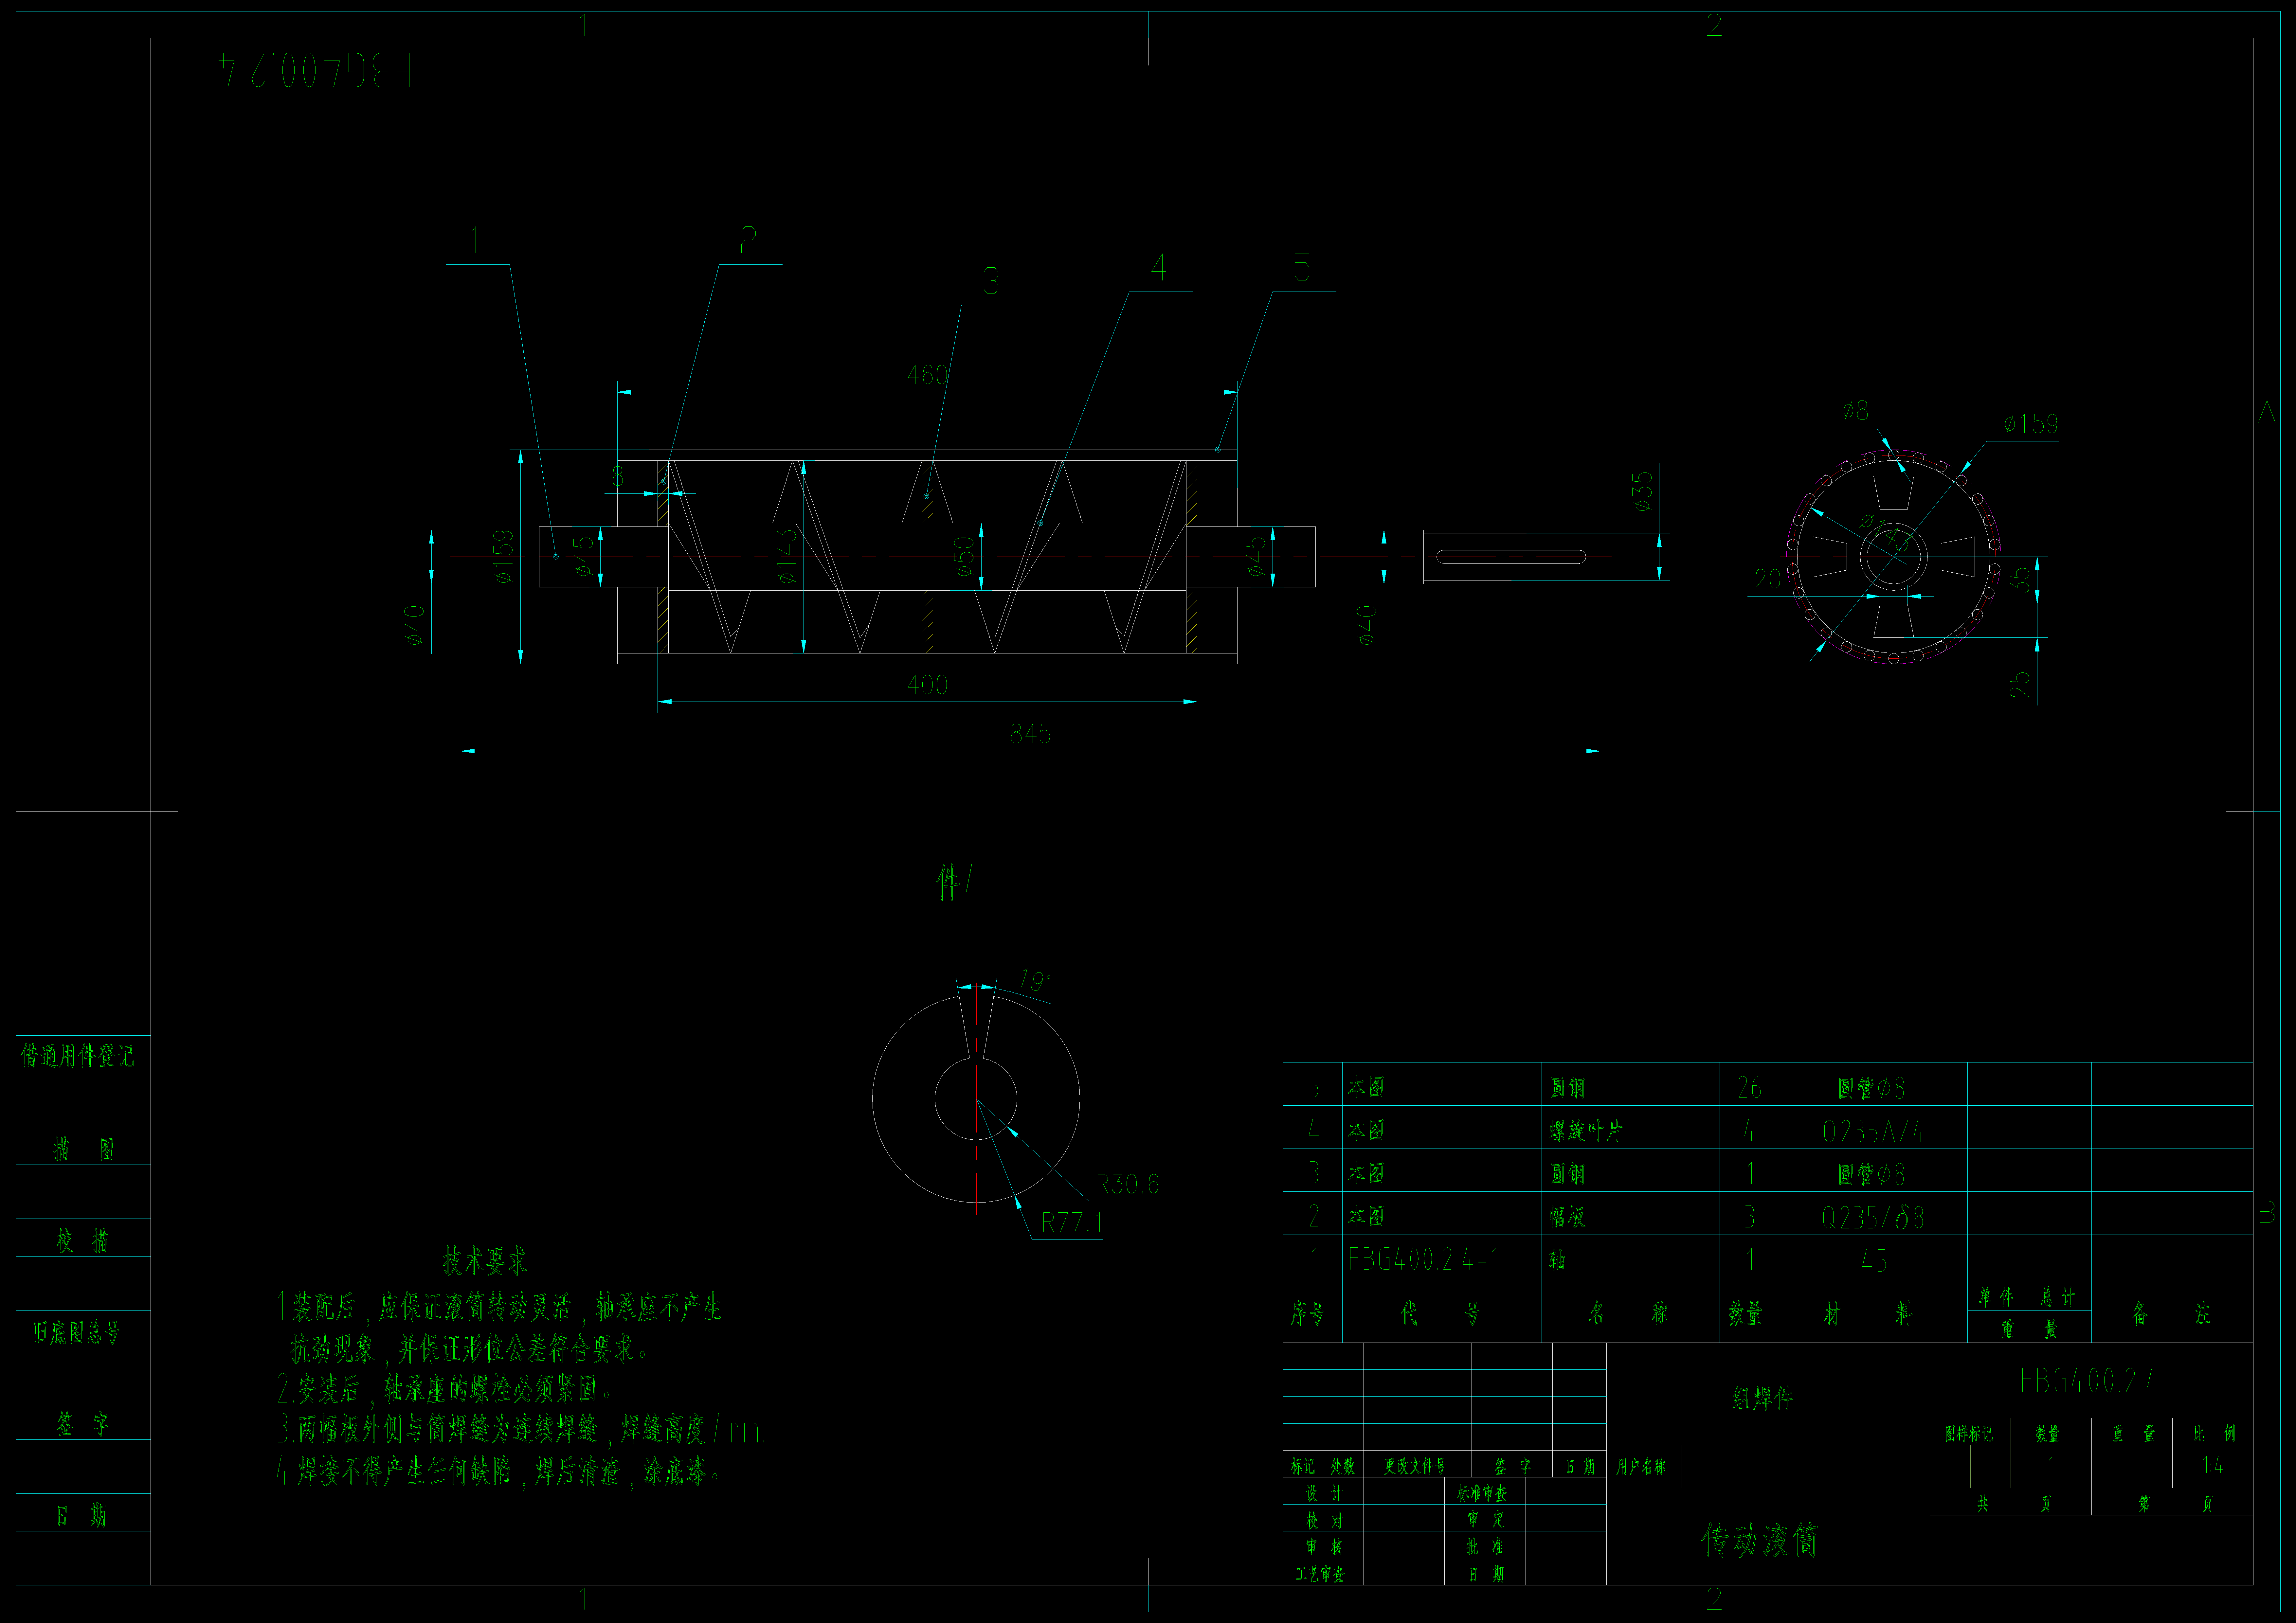Pick the 校描 margin label
The height and width of the screenshot is (1623, 2296).
pos(83,1241)
